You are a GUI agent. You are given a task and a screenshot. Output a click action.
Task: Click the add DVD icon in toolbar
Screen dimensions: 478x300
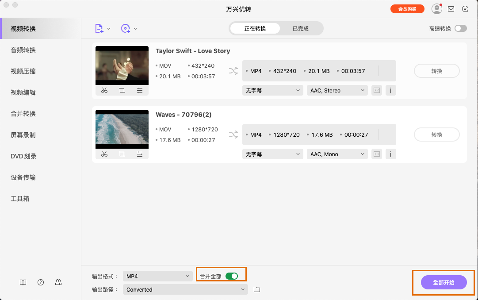click(x=126, y=28)
